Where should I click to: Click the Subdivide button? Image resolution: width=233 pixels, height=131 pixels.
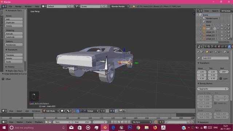(14, 37)
